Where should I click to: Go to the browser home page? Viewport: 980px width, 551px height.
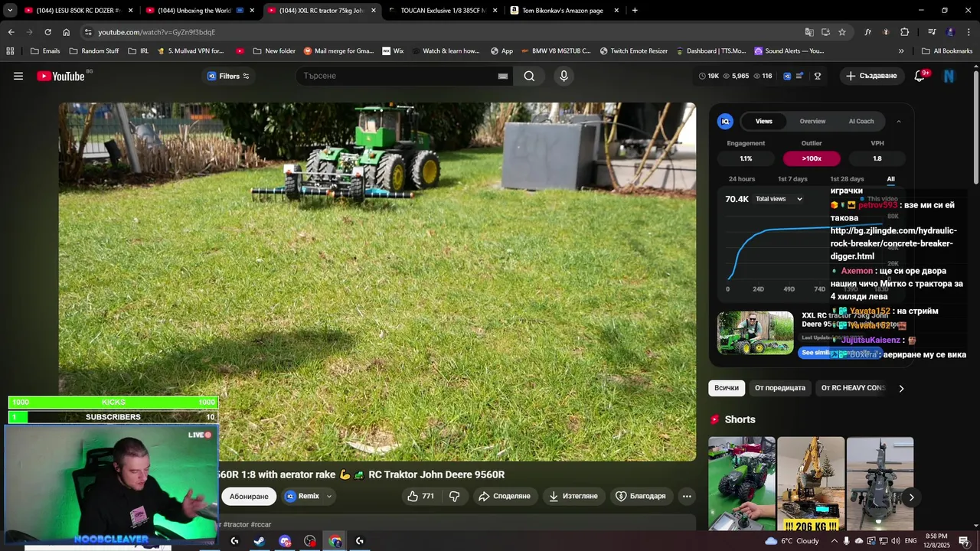66,32
